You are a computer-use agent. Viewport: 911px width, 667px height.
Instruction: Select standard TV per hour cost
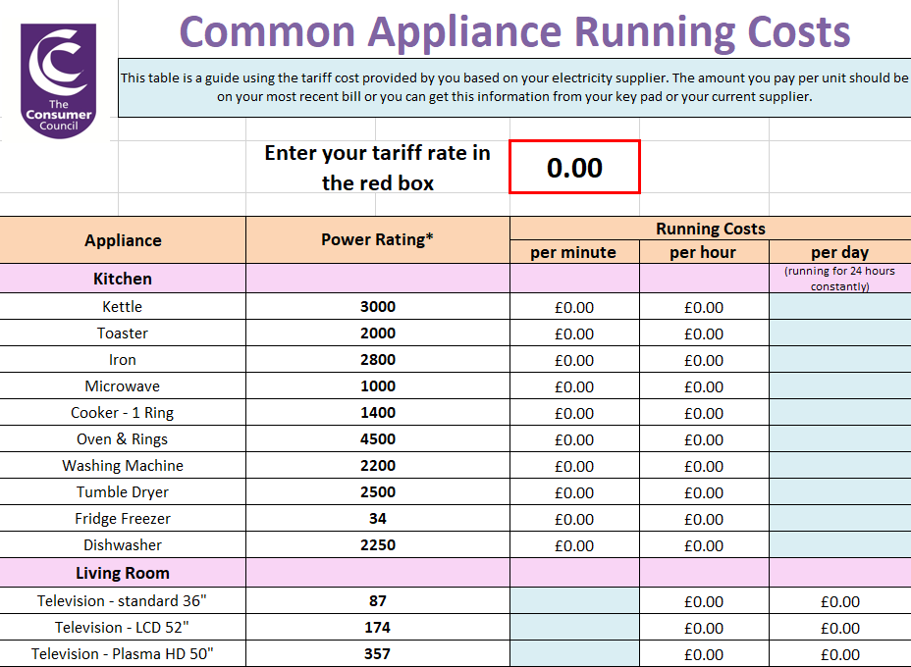704,601
